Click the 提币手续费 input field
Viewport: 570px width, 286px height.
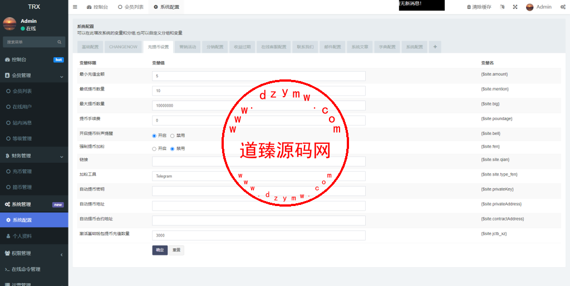(x=259, y=121)
